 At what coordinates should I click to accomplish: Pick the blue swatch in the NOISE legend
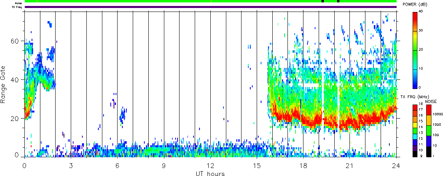pos(429,141)
